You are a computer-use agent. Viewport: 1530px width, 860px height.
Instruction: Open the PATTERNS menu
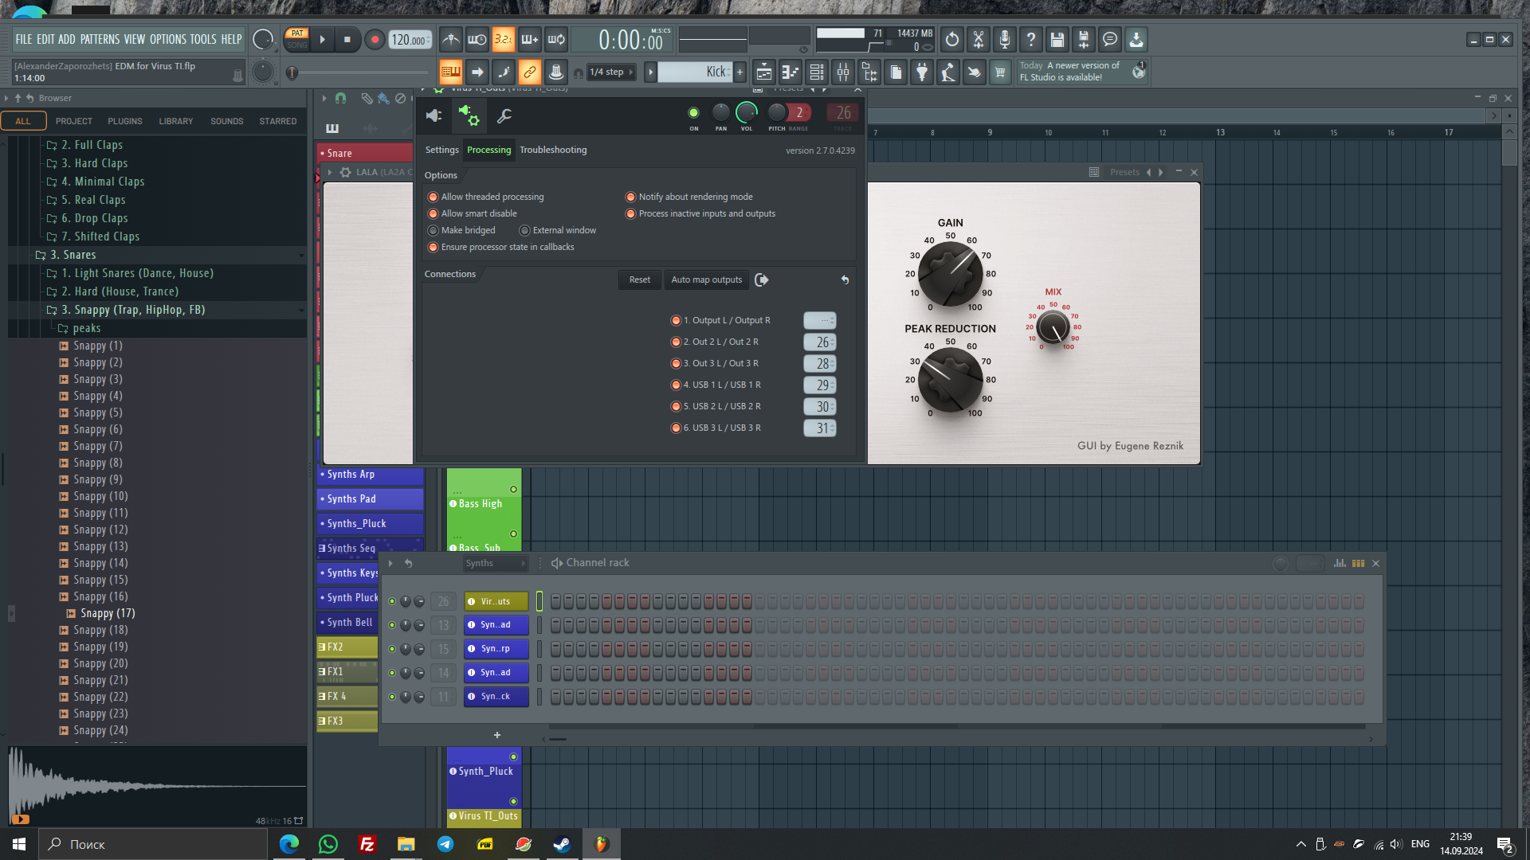[x=100, y=39]
